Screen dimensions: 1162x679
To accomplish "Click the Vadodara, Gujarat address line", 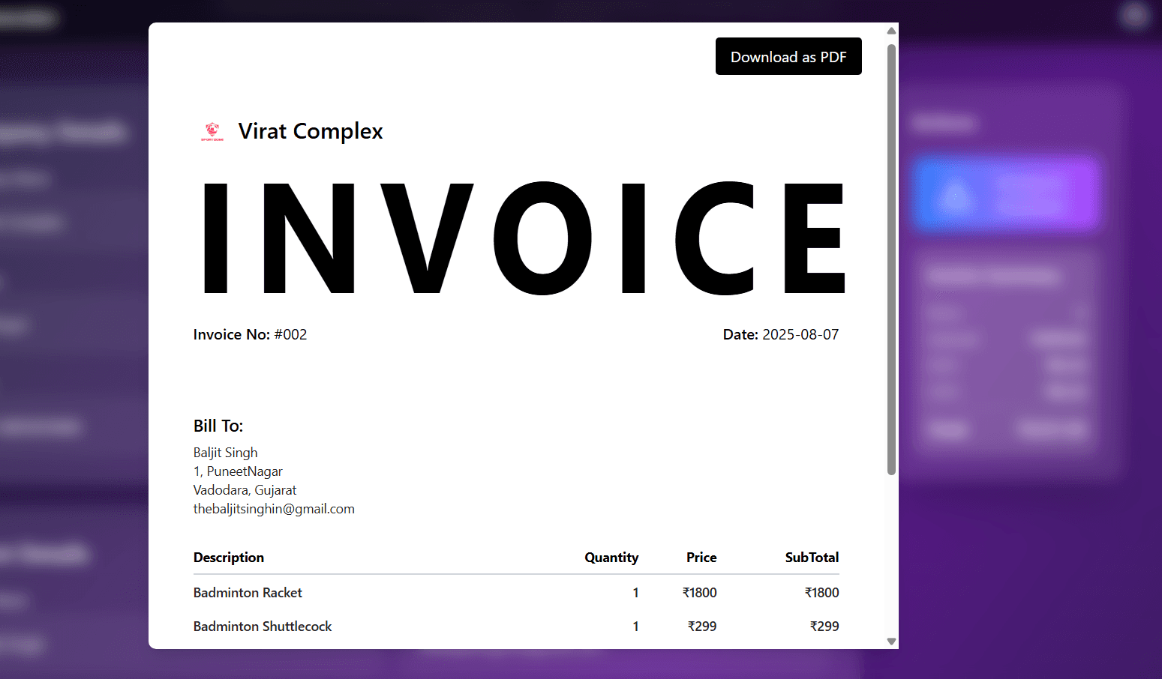I will 245,489.
